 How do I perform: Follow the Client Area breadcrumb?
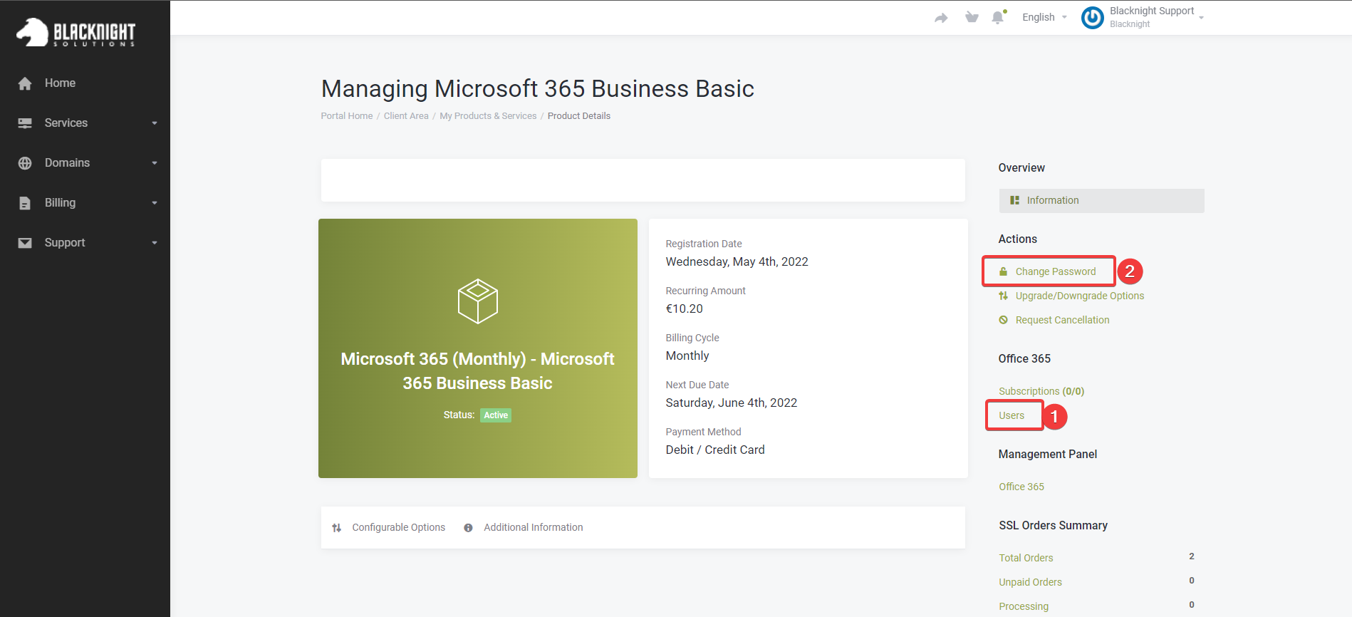406,116
